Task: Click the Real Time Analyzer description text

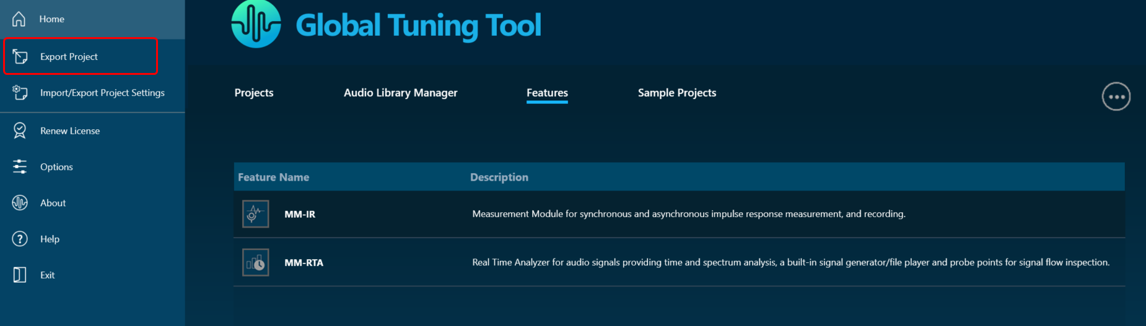Action: pos(791,262)
